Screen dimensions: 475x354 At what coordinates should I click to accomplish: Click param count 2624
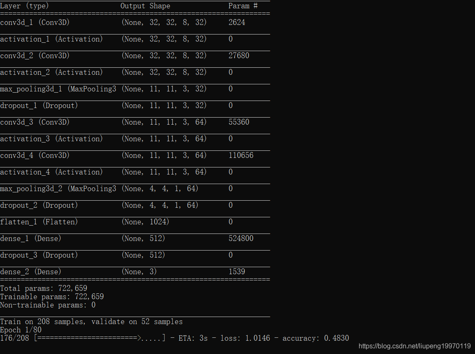click(x=237, y=22)
